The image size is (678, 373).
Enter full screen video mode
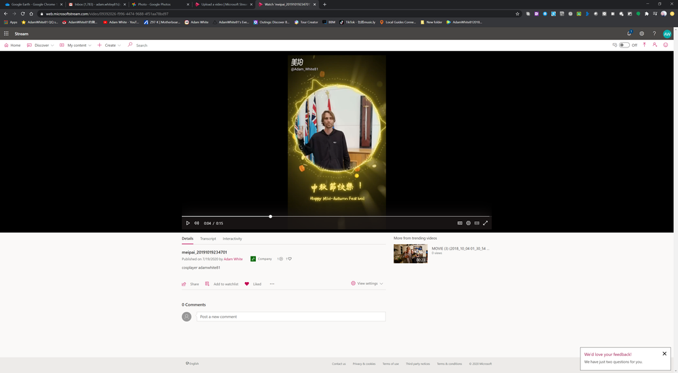coord(485,223)
